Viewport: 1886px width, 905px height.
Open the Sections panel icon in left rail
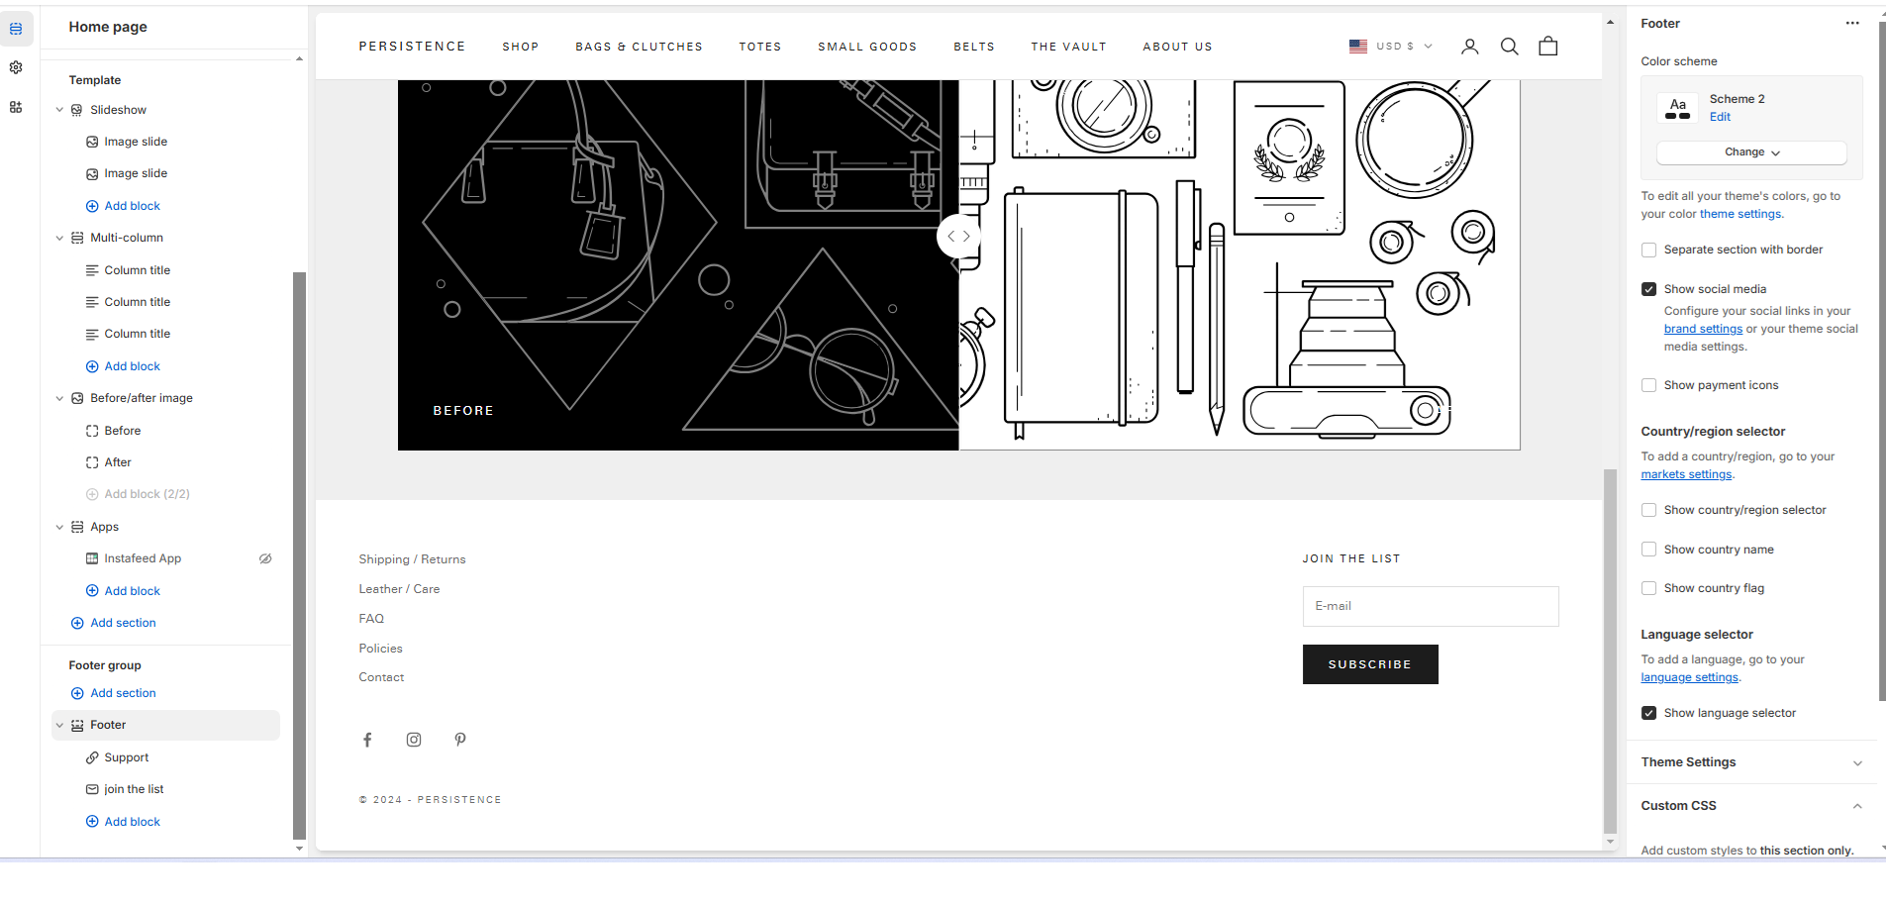click(x=16, y=29)
